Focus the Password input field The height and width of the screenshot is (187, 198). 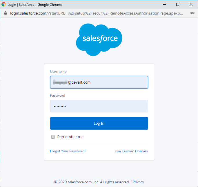pos(99,106)
